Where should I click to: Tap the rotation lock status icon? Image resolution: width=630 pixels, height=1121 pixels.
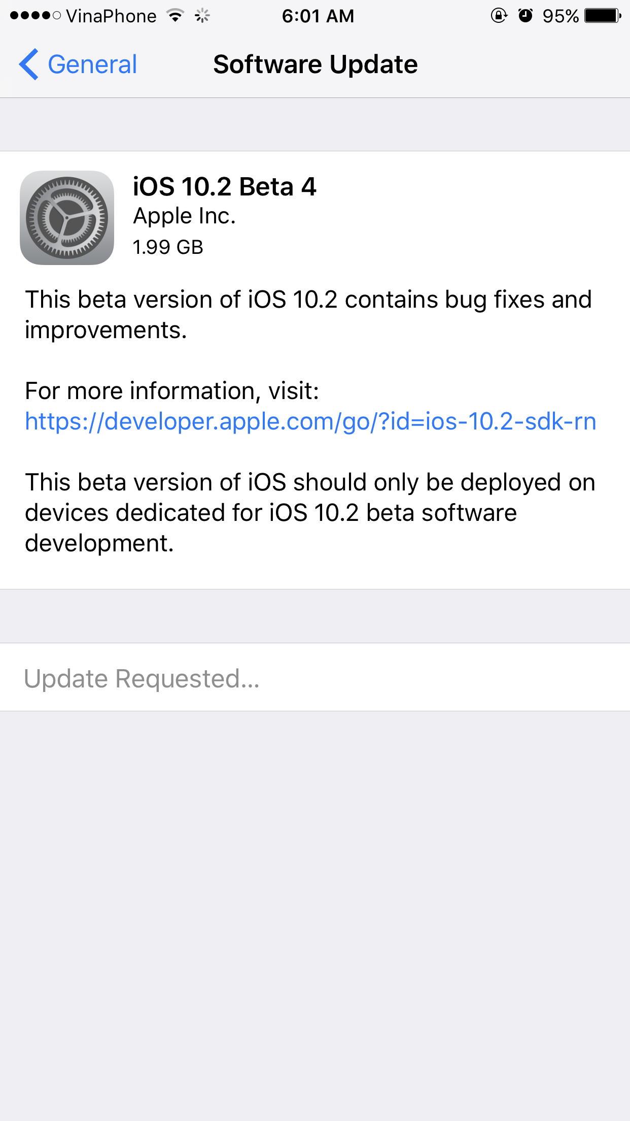point(499,16)
